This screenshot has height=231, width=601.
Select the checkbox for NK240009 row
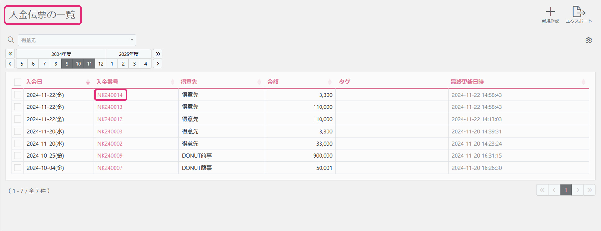click(x=18, y=156)
